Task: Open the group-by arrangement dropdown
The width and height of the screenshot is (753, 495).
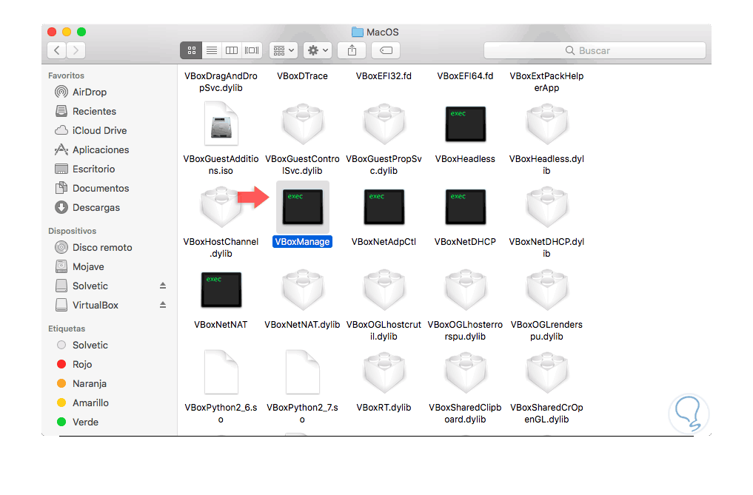Action: click(284, 50)
